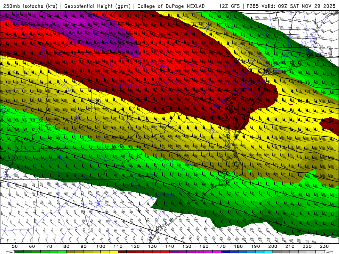
Task: Click the 150 label on the color scale
Action: point(187,246)
